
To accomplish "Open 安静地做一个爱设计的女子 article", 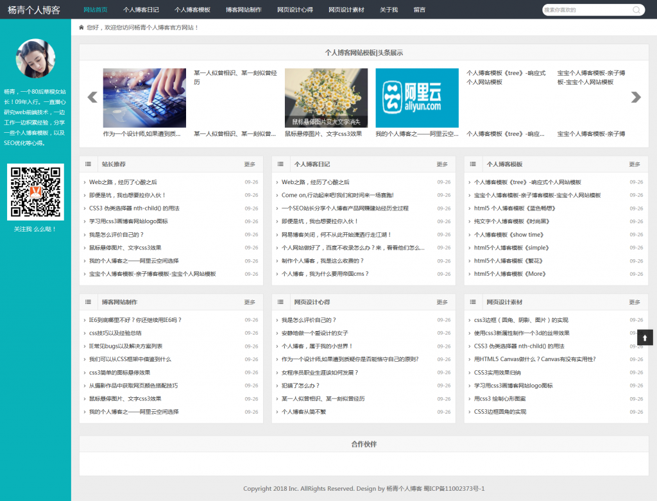I will pyautogui.click(x=314, y=333).
